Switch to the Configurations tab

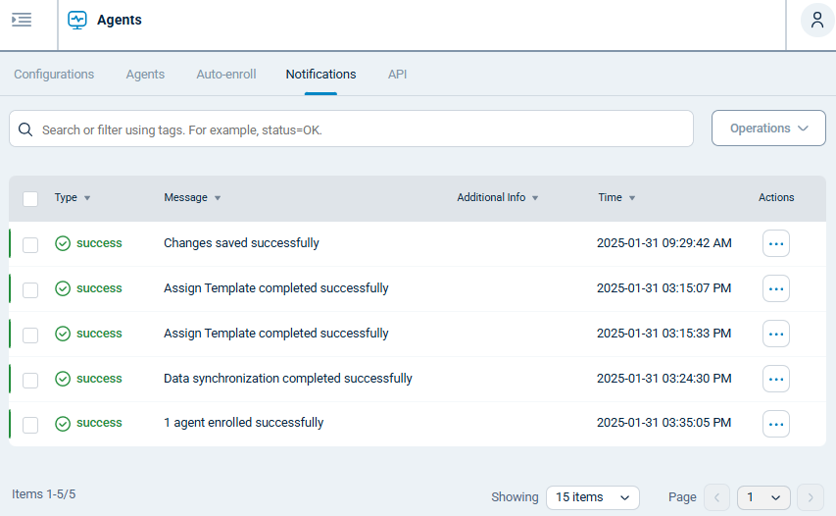54,75
